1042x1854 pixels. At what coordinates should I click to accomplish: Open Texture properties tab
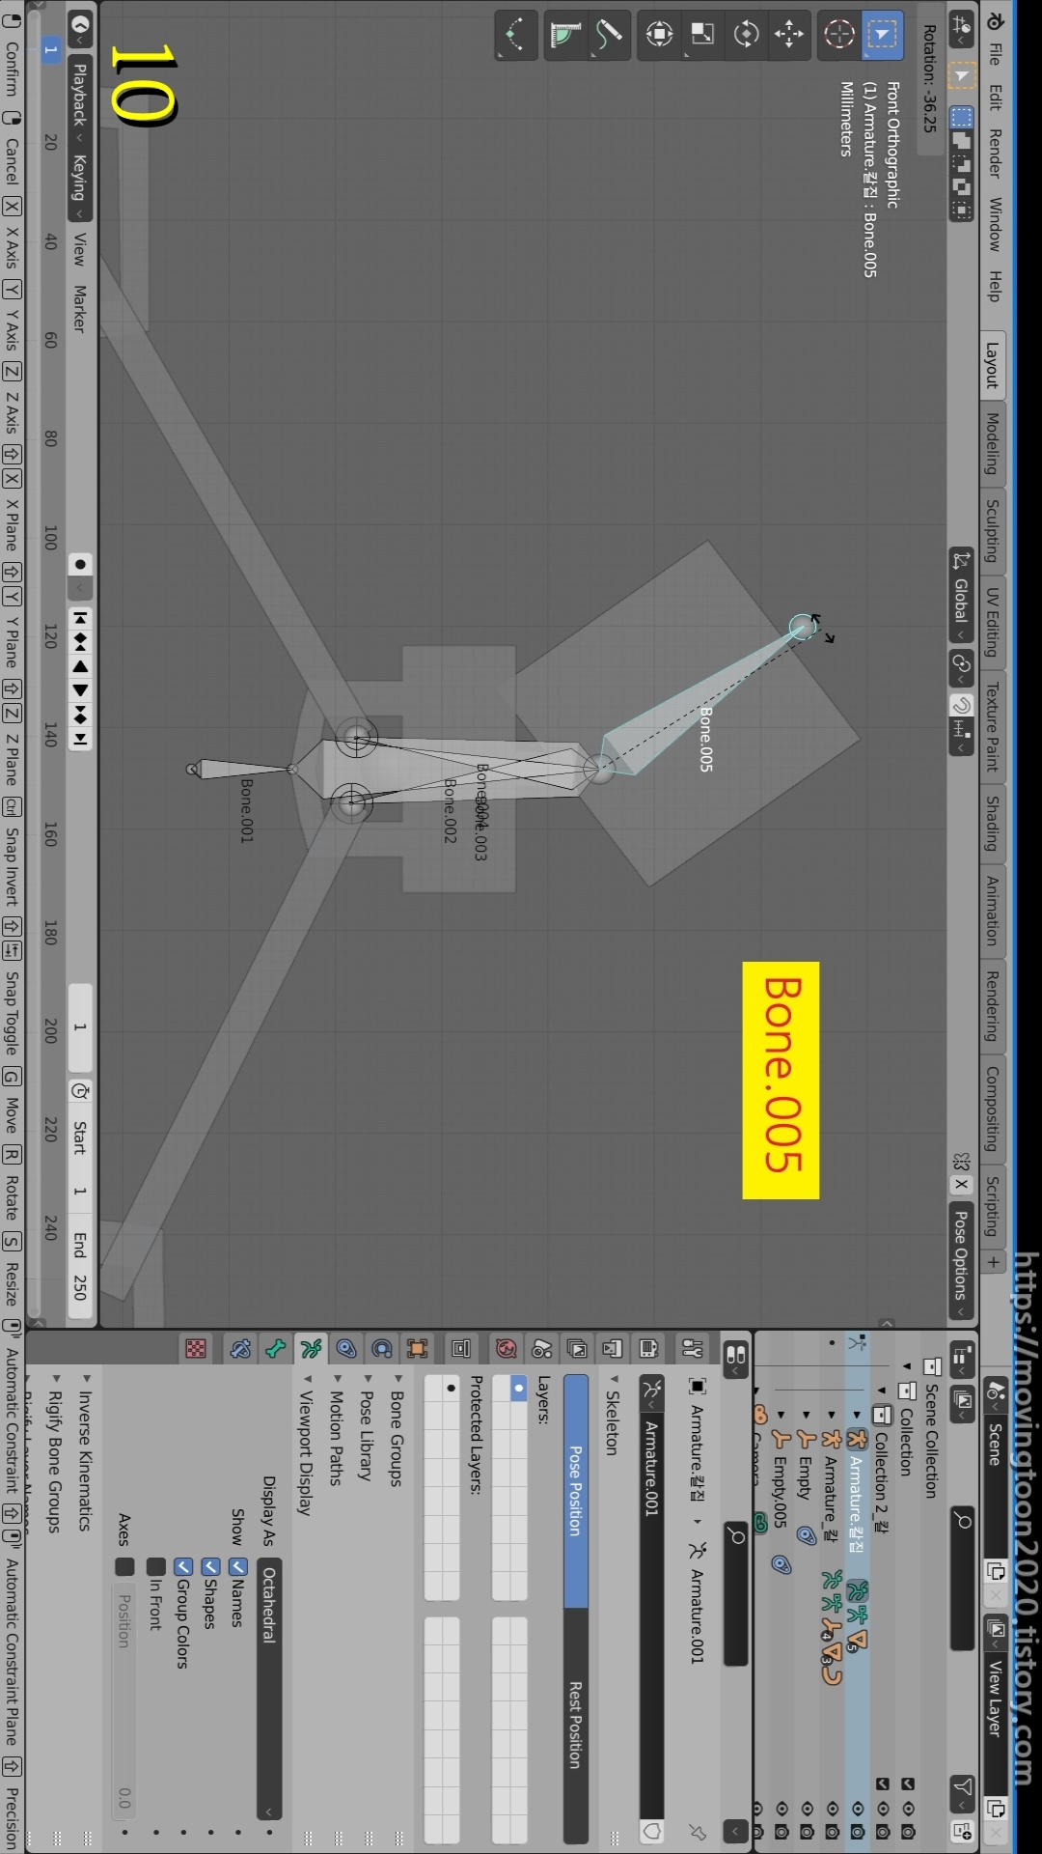pyautogui.click(x=196, y=1348)
